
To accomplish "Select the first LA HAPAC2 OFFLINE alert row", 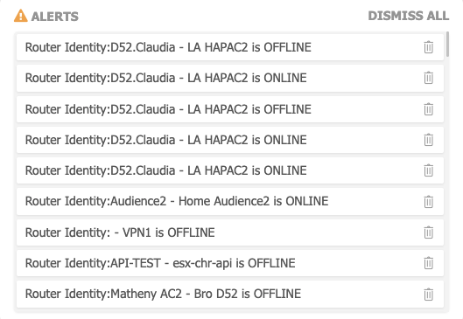I will 230,47.
